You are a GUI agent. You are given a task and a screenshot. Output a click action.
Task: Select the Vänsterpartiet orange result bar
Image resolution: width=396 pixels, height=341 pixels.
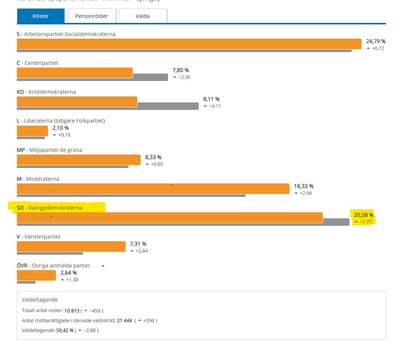(x=71, y=246)
